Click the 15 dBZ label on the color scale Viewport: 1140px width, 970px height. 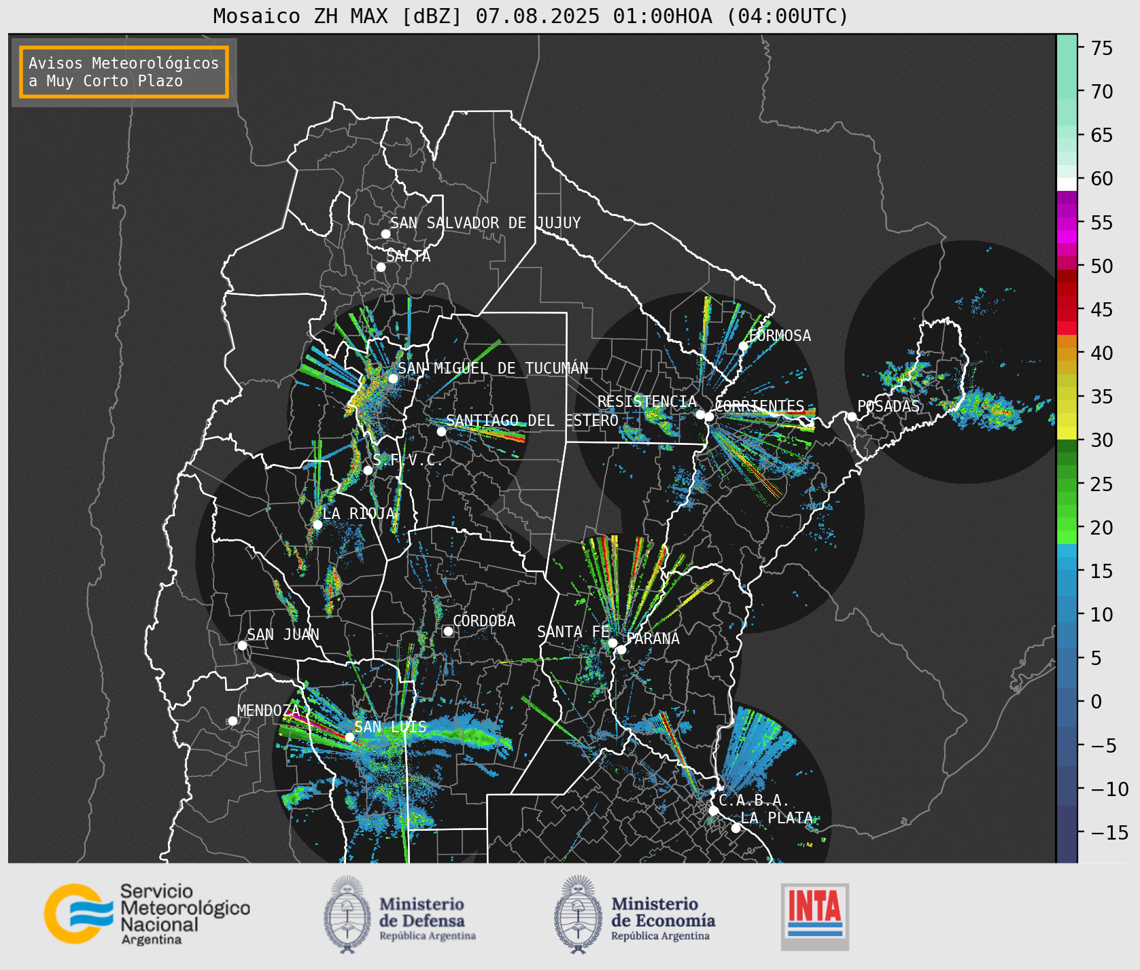(x=1102, y=571)
